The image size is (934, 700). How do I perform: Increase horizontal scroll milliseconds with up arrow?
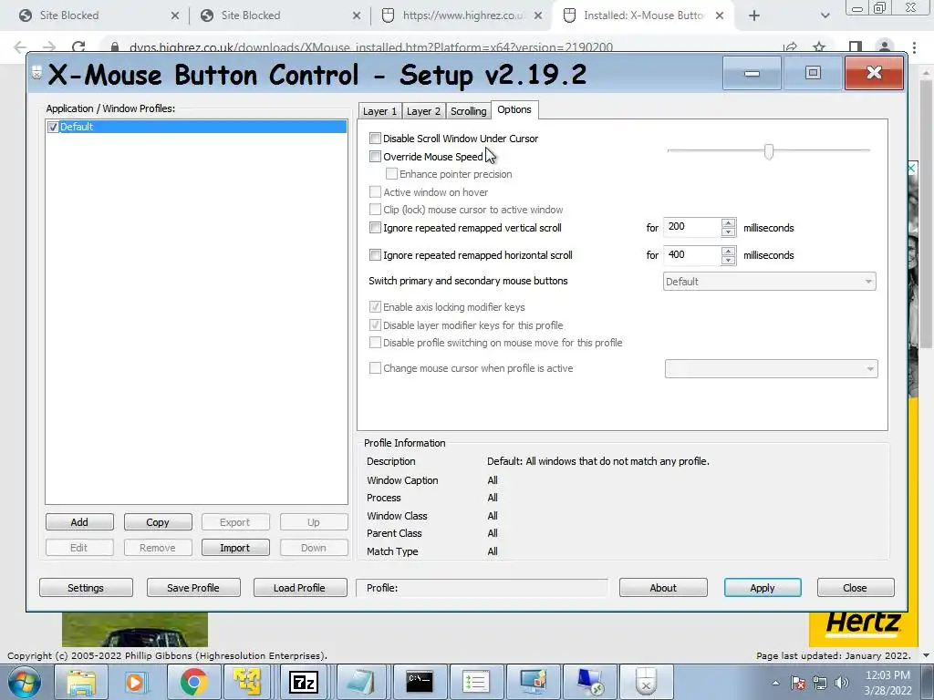[x=728, y=251]
